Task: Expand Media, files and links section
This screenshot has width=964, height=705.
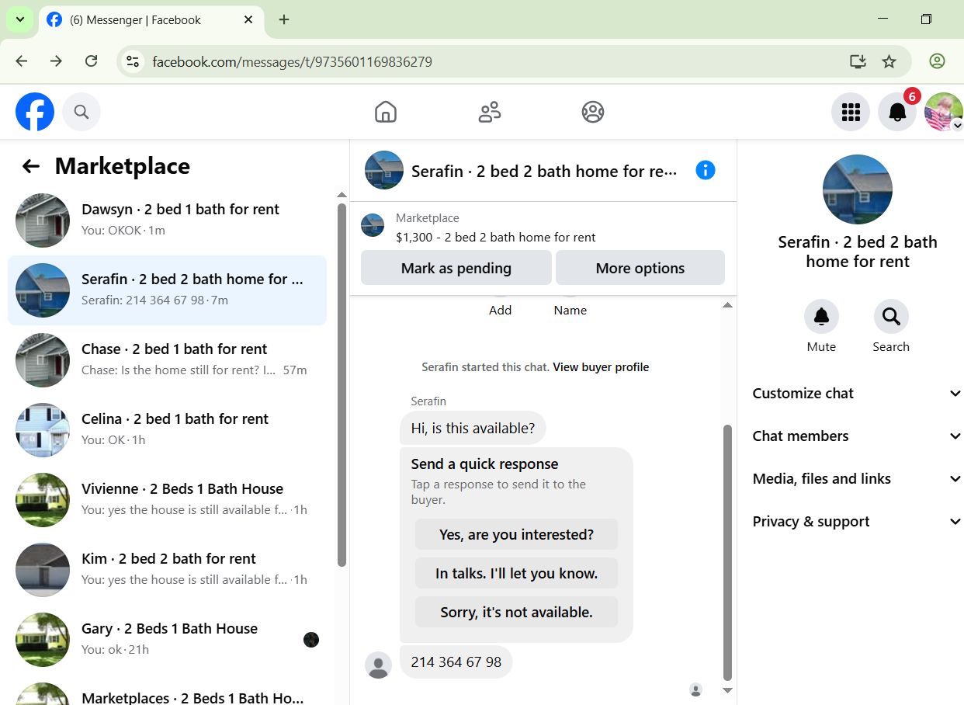Action: [858, 479]
